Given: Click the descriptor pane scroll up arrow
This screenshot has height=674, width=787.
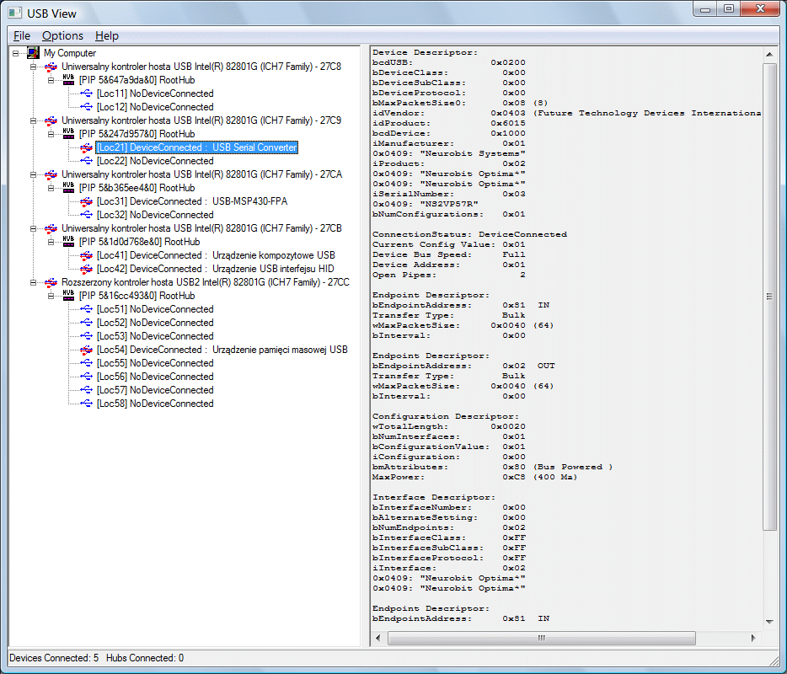Looking at the screenshot, I should pos(769,54).
